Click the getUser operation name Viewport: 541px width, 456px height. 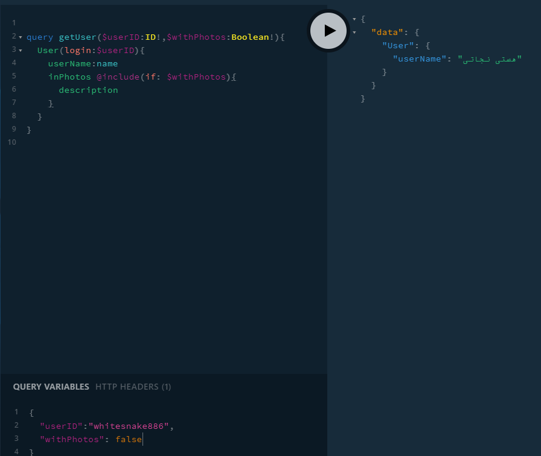(x=78, y=37)
